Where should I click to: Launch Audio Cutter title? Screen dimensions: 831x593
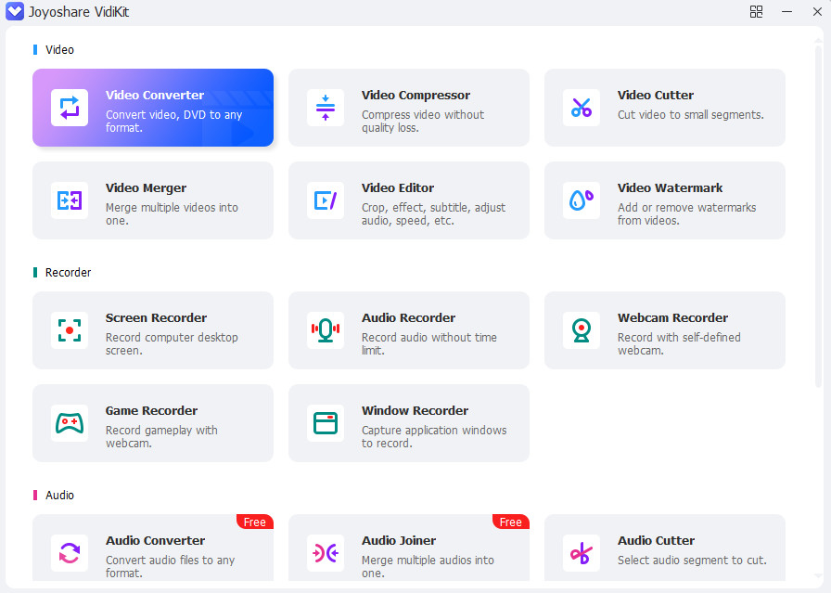click(x=656, y=540)
